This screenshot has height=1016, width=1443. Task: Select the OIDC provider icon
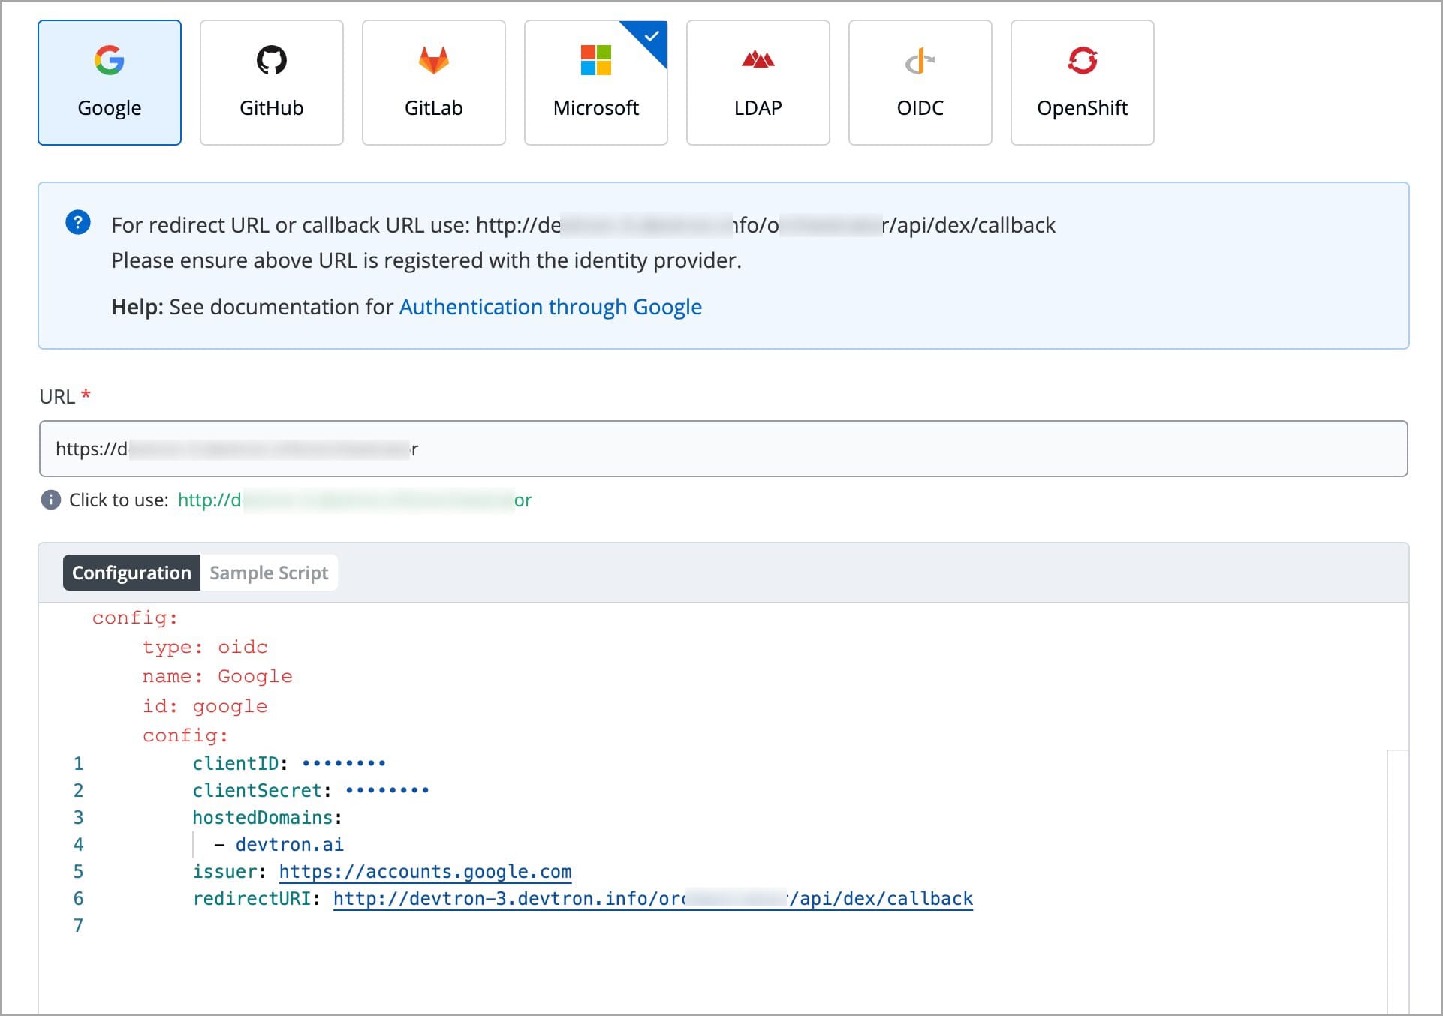(x=920, y=62)
